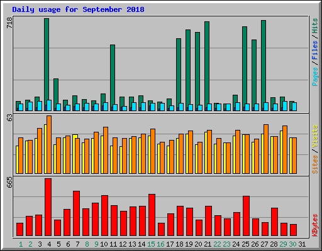Click the red KBytes bar for day 4
Screen dimensions: 322x251
click(48, 207)
